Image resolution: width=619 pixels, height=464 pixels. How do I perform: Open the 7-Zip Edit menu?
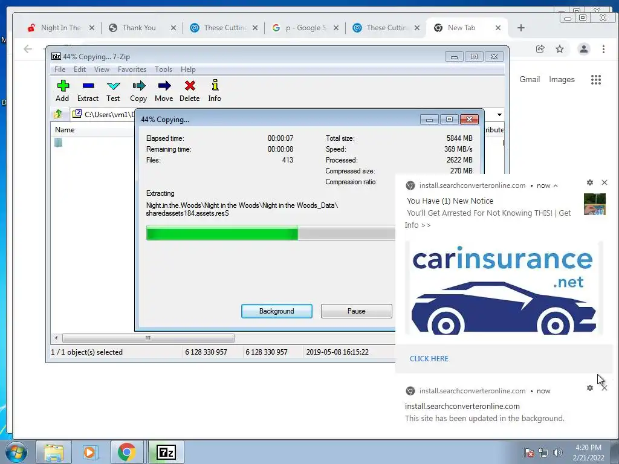click(80, 69)
